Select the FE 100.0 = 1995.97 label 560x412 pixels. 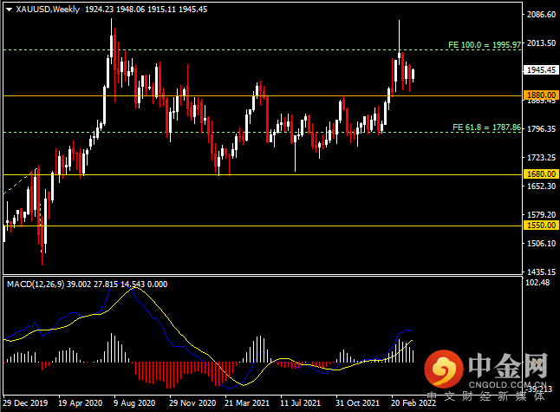click(x=485, y=45)
